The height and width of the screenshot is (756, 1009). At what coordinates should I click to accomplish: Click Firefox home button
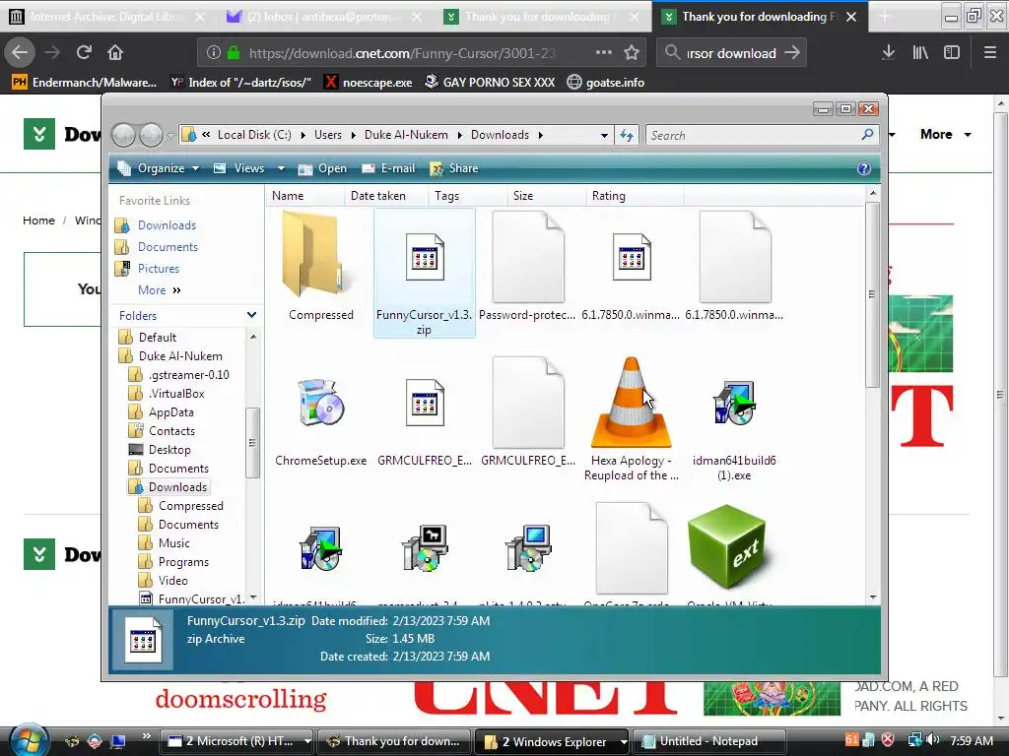115,53
